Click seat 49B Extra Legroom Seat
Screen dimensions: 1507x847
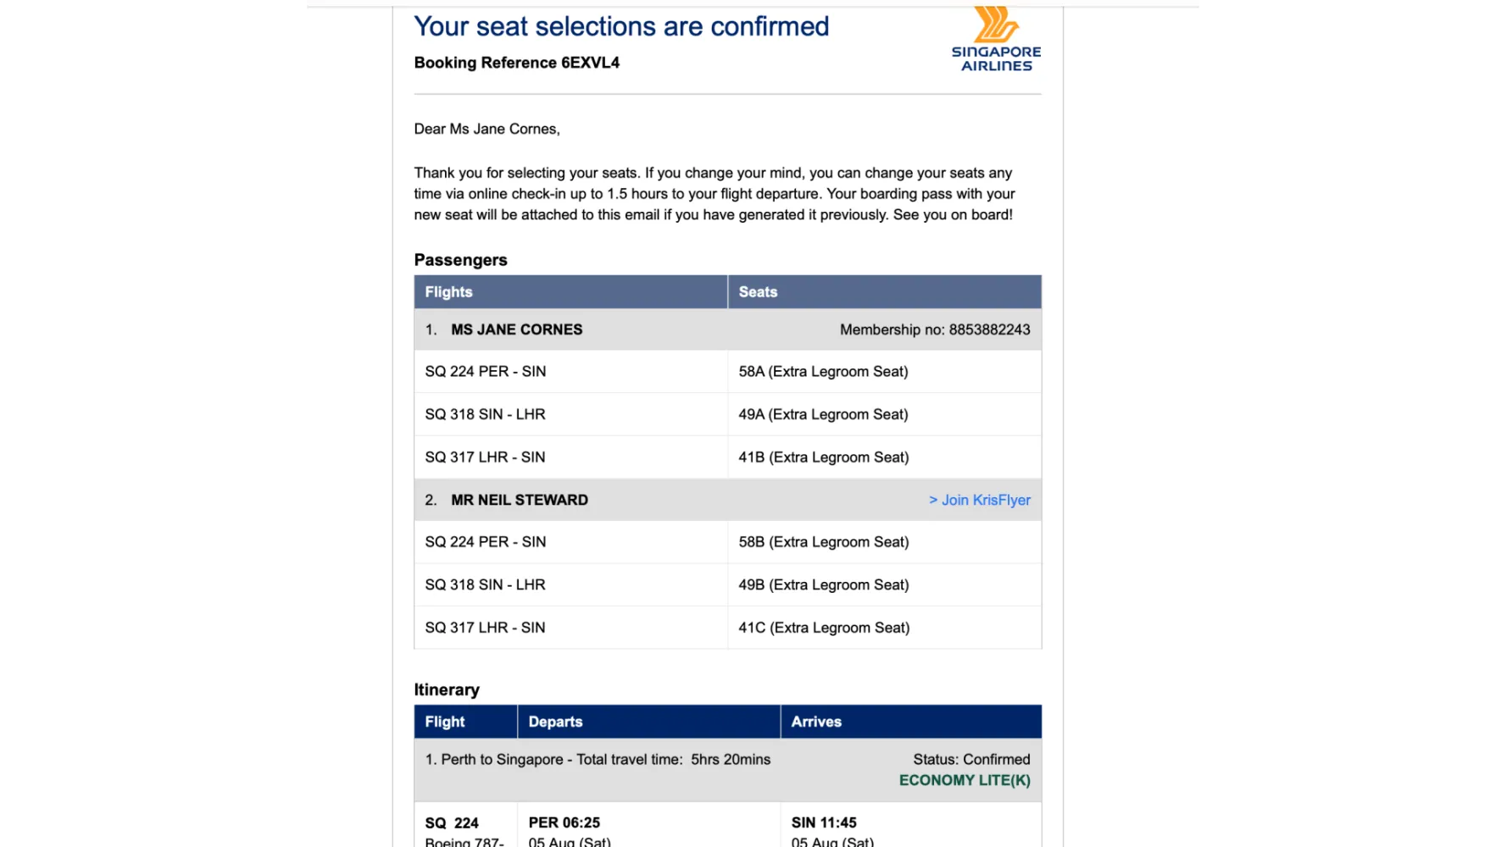tap(823, 585)
